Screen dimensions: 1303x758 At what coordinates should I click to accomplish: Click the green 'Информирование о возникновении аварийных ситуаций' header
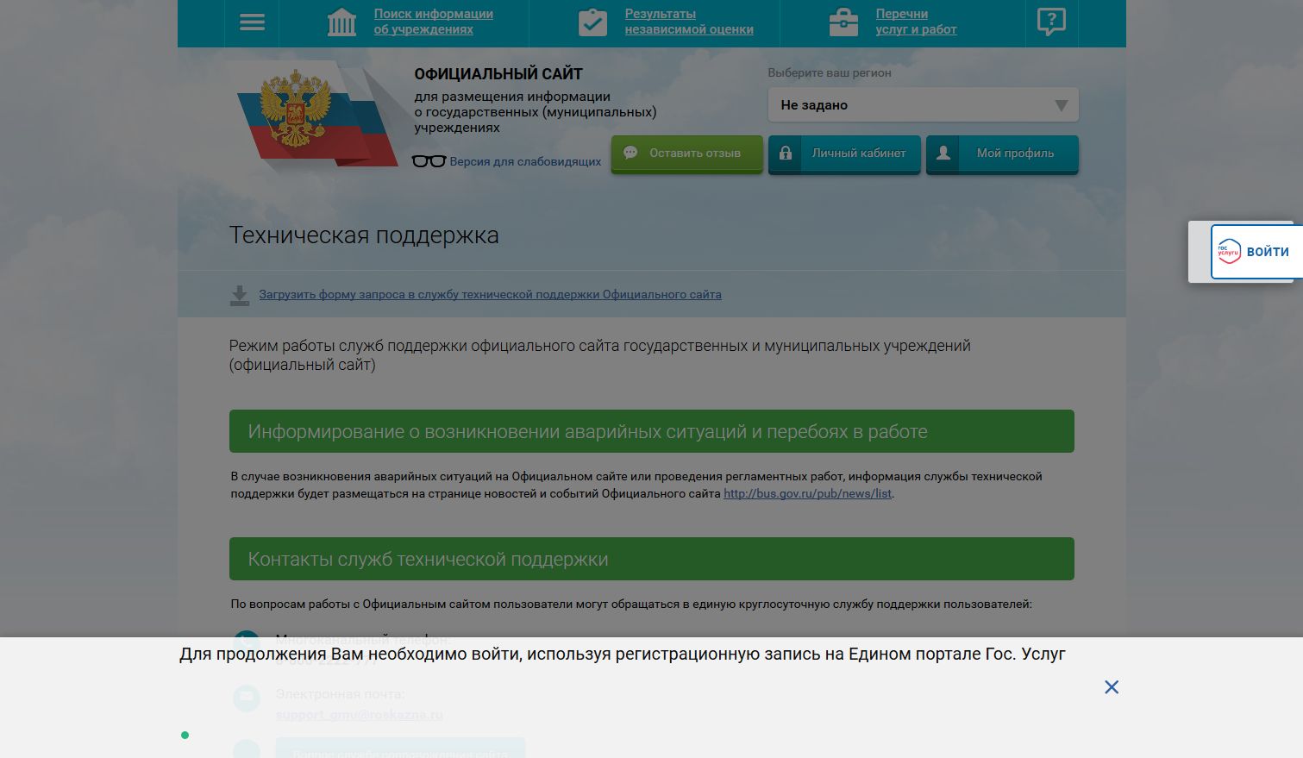[x=651, y=431]
